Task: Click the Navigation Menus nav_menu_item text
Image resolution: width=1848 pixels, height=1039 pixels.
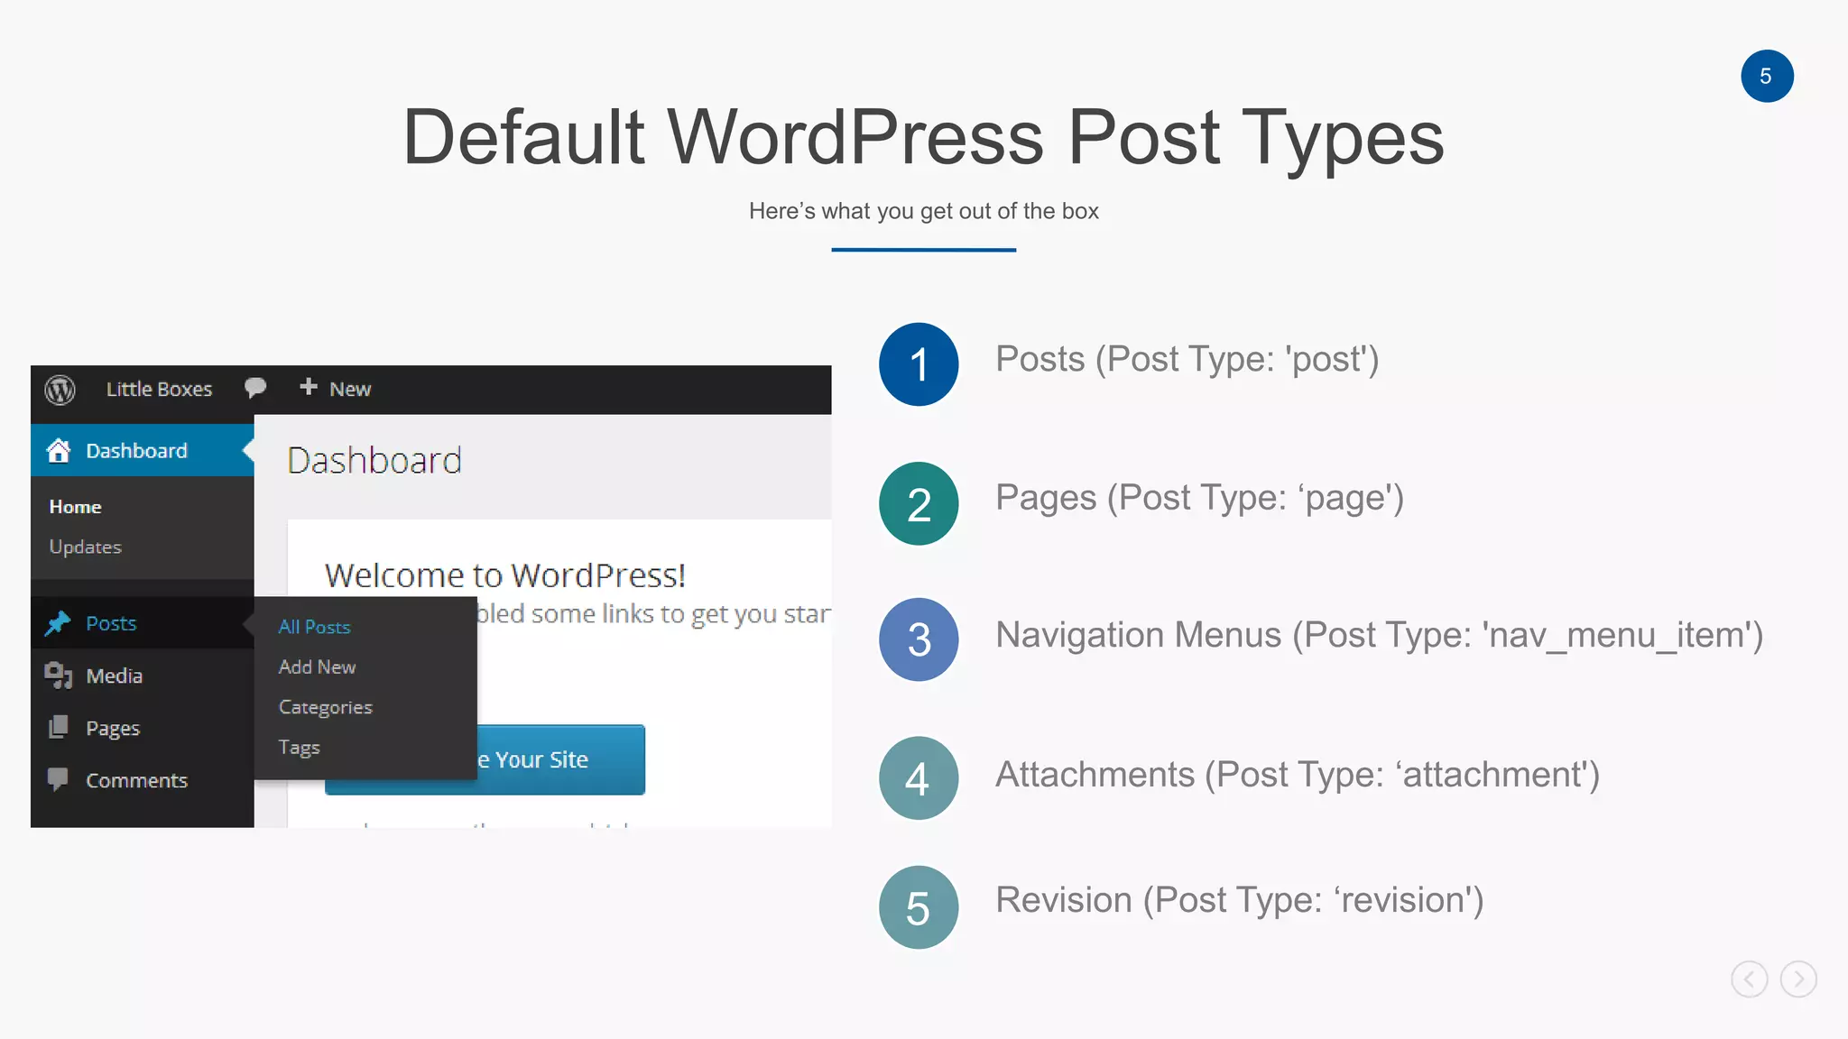Action: 1380,636
